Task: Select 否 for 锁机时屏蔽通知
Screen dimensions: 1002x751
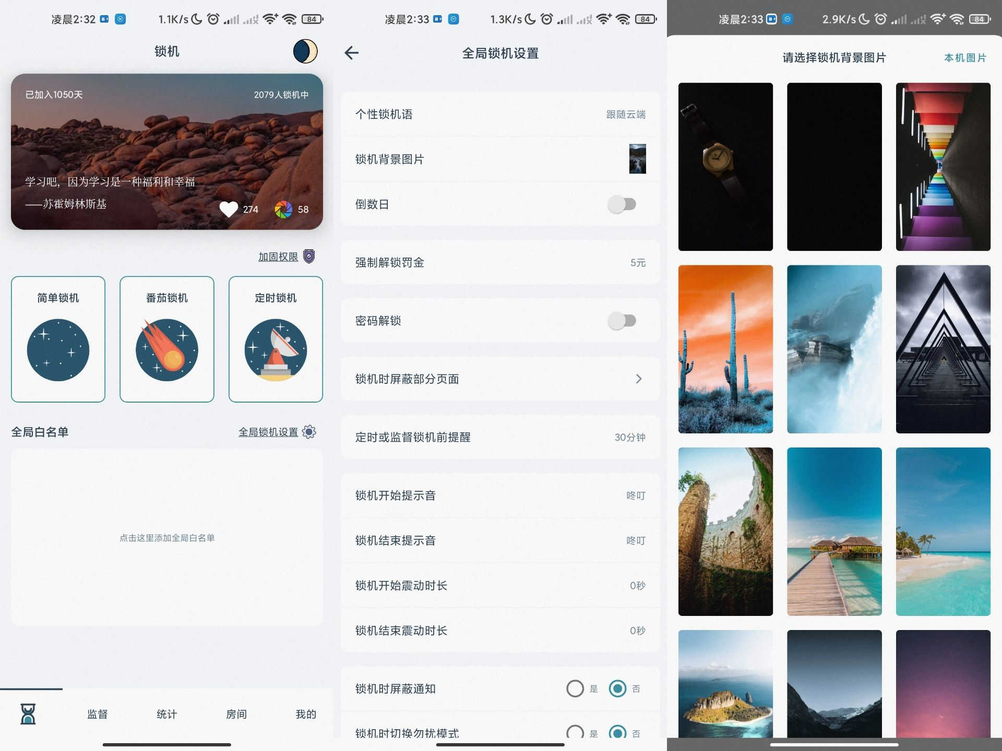Action: 618,688
